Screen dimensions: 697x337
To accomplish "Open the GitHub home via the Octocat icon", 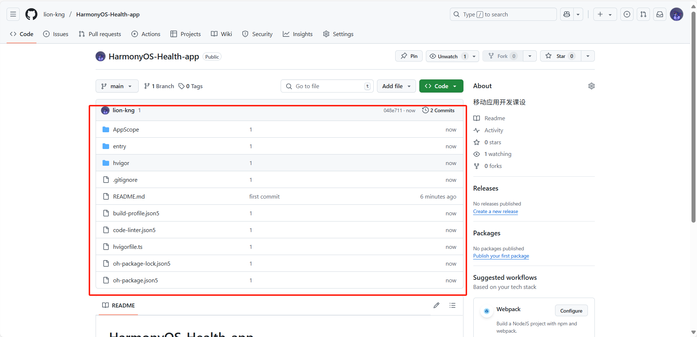I will 31,14.
